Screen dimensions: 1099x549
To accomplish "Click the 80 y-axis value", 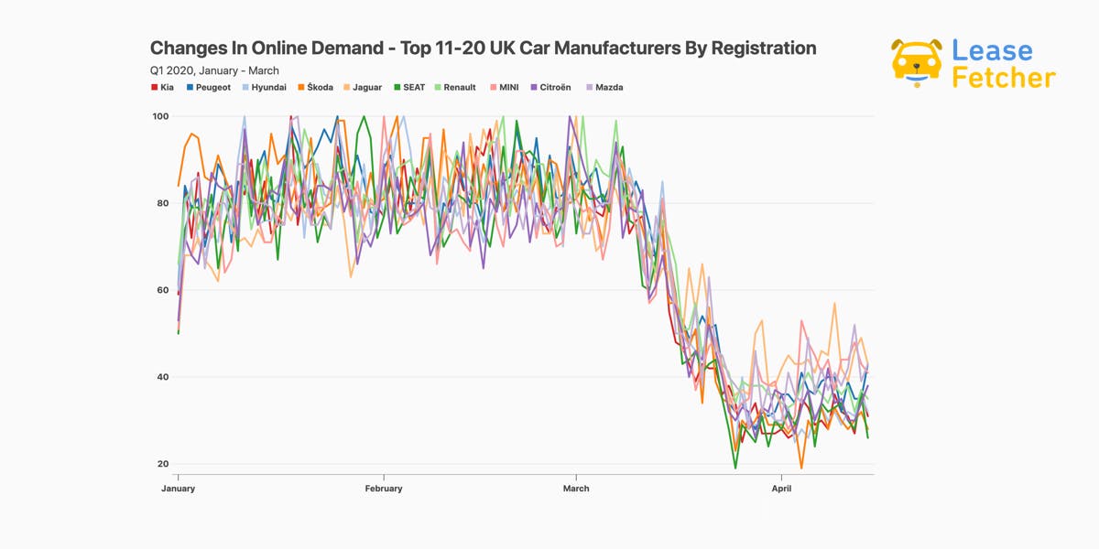I will click(x=163, y=203).
